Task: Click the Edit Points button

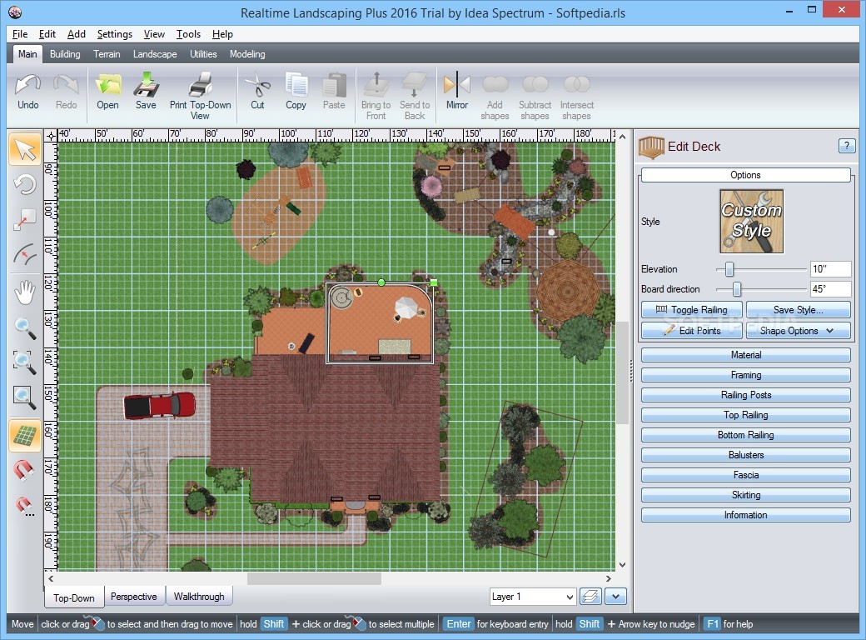Action: (691, 331)
